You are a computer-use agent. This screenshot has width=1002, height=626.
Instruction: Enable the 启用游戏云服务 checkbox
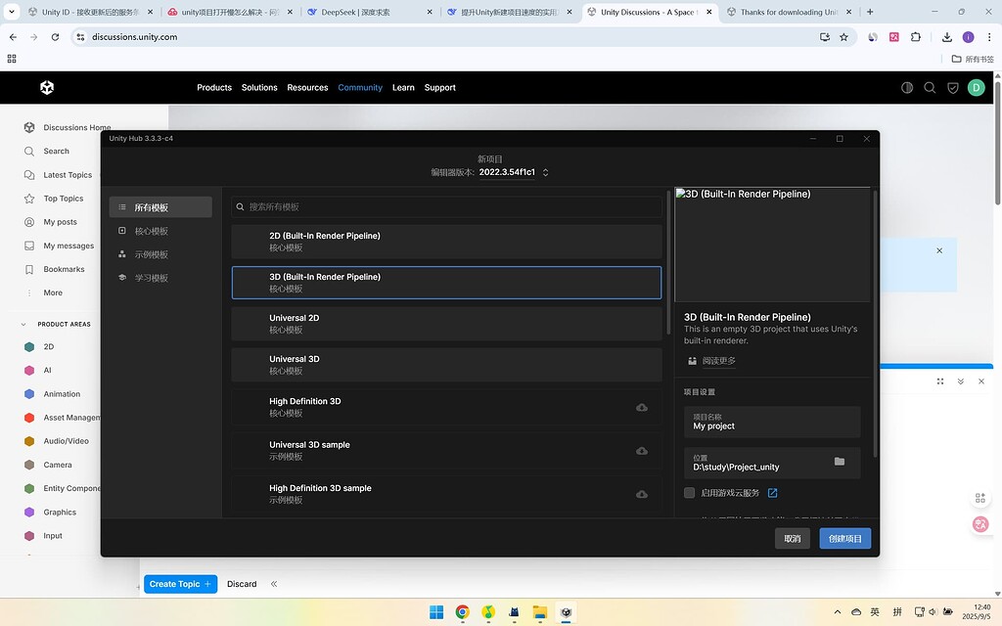click(689, 493)
